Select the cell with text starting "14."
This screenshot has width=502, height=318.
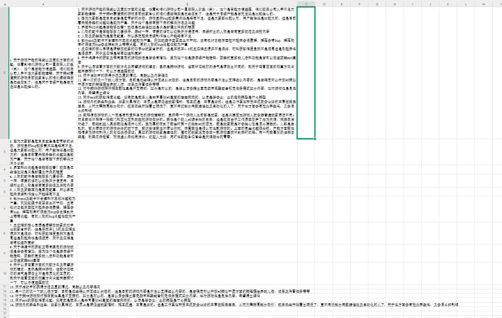43,305
